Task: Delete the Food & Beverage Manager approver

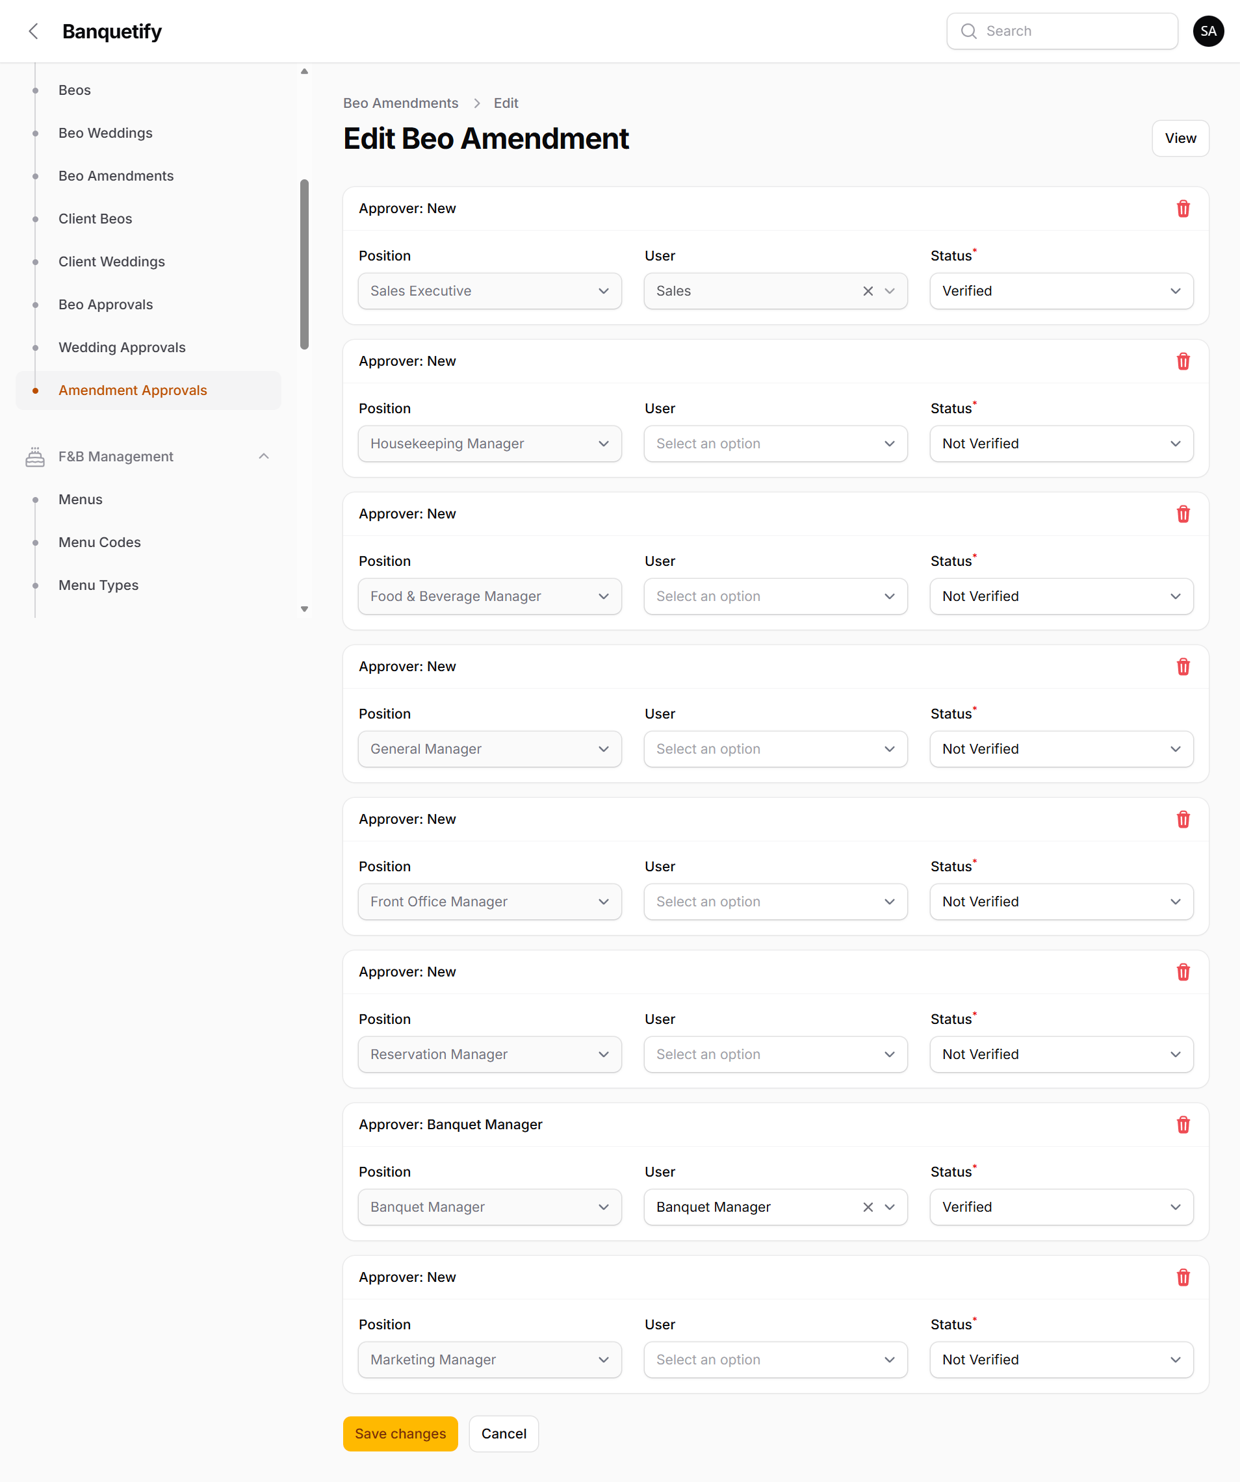Action: coord(1183,514)
